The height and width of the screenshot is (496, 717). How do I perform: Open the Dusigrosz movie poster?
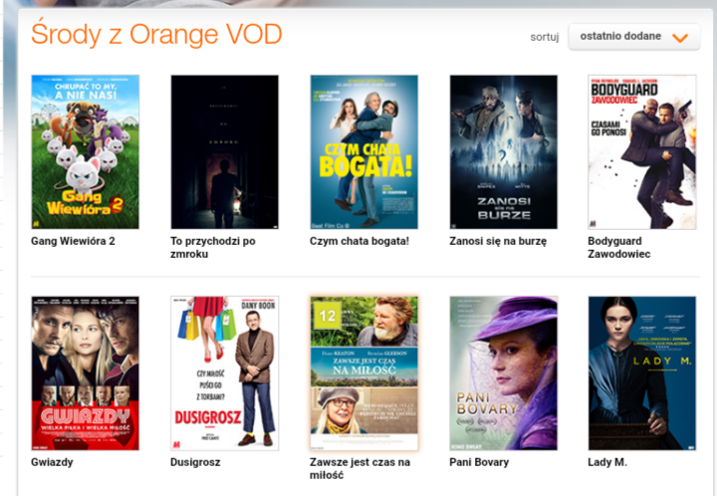pos(224,373)
